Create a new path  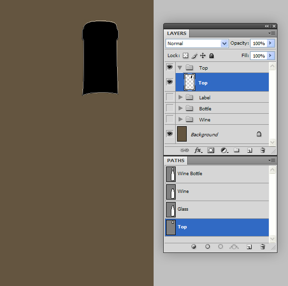tap(249, 247)
